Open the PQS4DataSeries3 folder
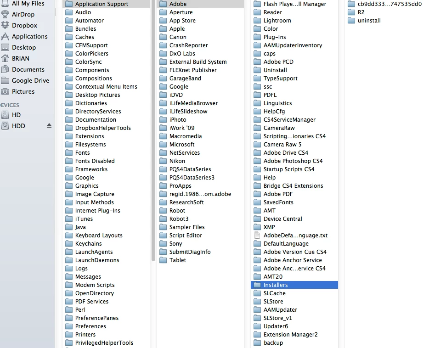 pyautogui.click(x=200, y=177)
